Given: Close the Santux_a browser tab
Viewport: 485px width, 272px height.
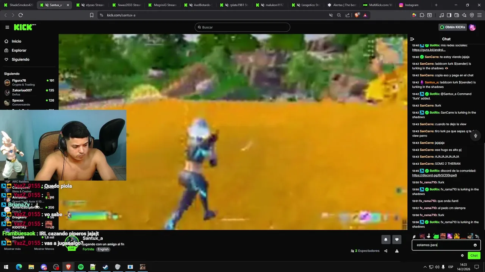Looking at the screenshot, I should [68, 5].
